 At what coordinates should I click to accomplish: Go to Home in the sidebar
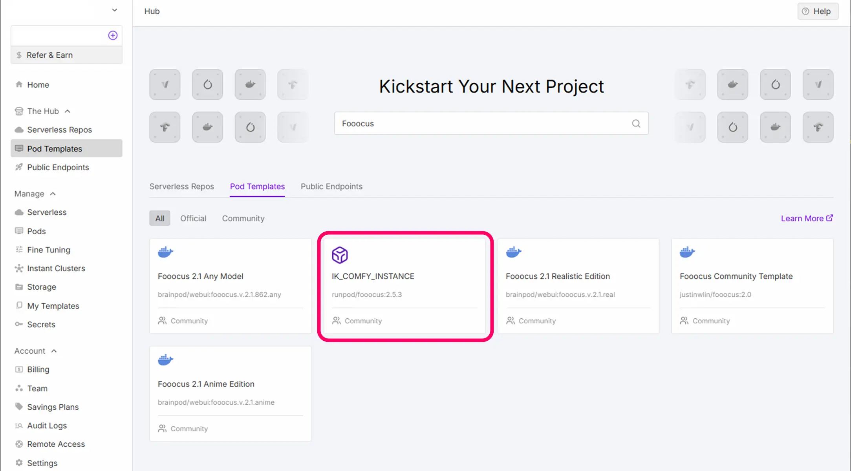pos(38,85)
